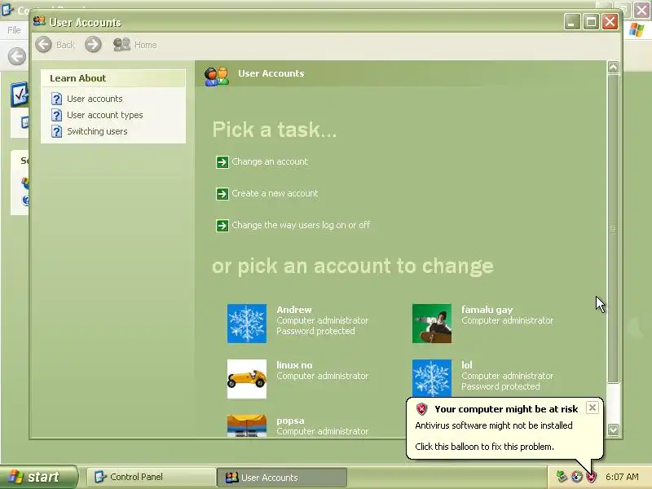Click green arrow beside Change the way users log on
The height and width of the screenshot is (489, 652).
coord(222,226)
